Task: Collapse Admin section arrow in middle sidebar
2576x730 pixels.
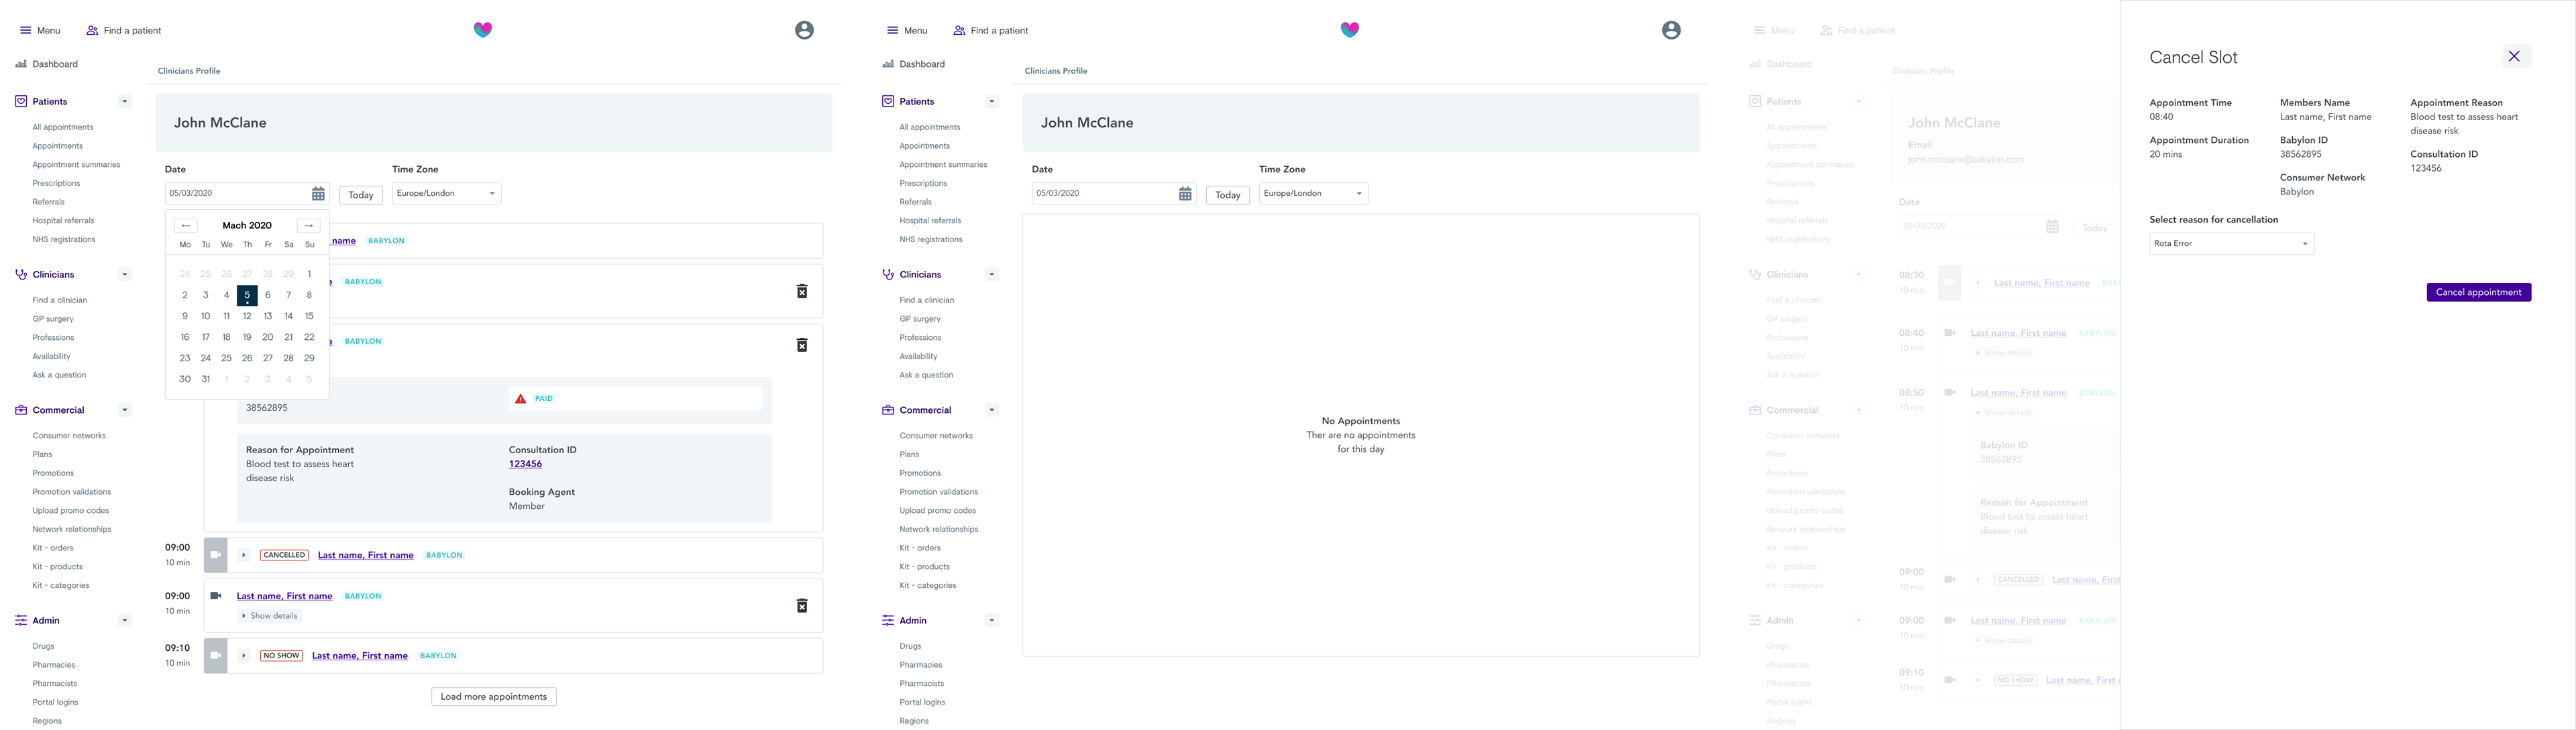Action: tap(992, 620)
